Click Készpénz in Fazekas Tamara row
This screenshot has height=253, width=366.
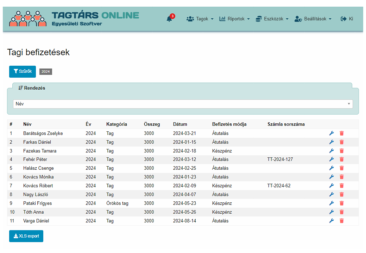point(222,151)
